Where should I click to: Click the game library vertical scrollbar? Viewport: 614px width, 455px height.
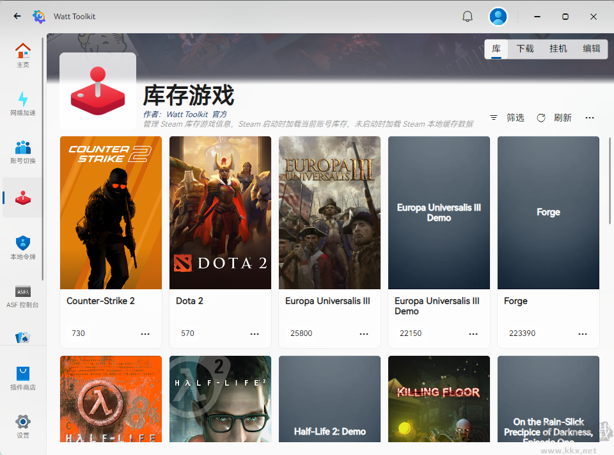click(x=610, y=180)
